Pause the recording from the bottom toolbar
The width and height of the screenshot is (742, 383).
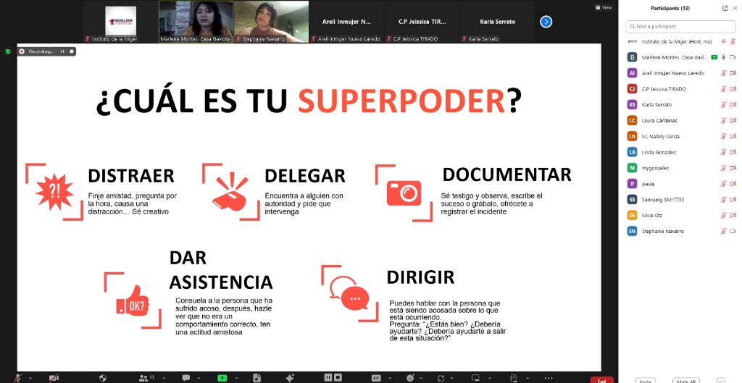click(x=328, y=377)
